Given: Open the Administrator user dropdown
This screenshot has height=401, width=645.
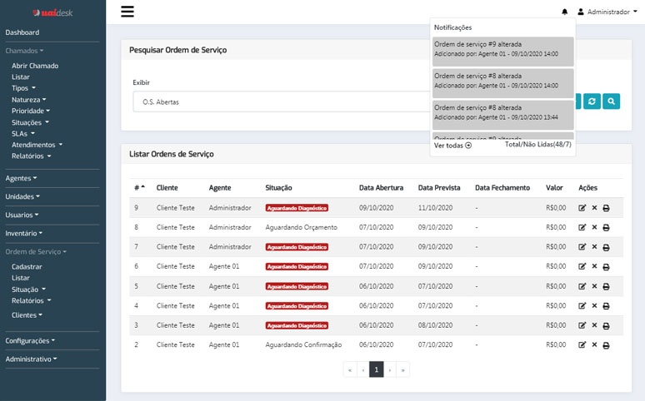Looking at the screenshot, I should [x=607, y=12].
